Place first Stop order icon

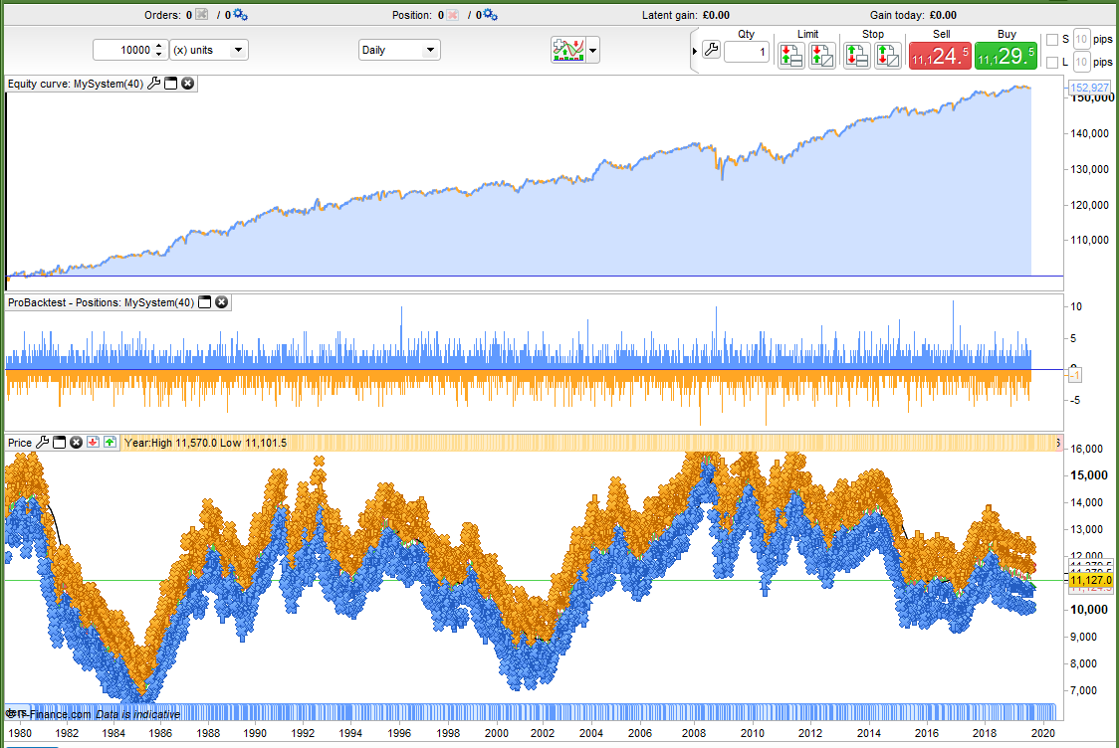pyautogui.click(x=856, y=55)
